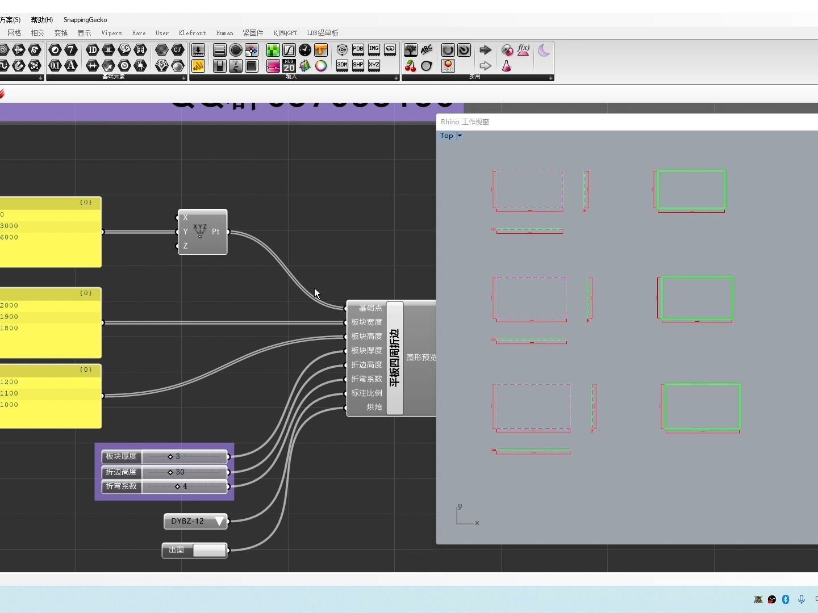Image resolution: width=818 pixels, height=613 pixels.
Task: Select the Number Slider component icon
Action: pos(198,50)
